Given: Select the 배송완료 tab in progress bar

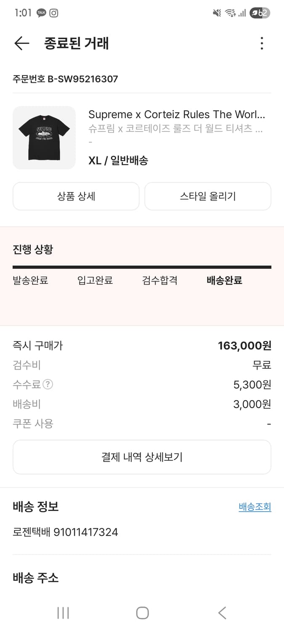Looking at the screenshot, I should (223, 280).
